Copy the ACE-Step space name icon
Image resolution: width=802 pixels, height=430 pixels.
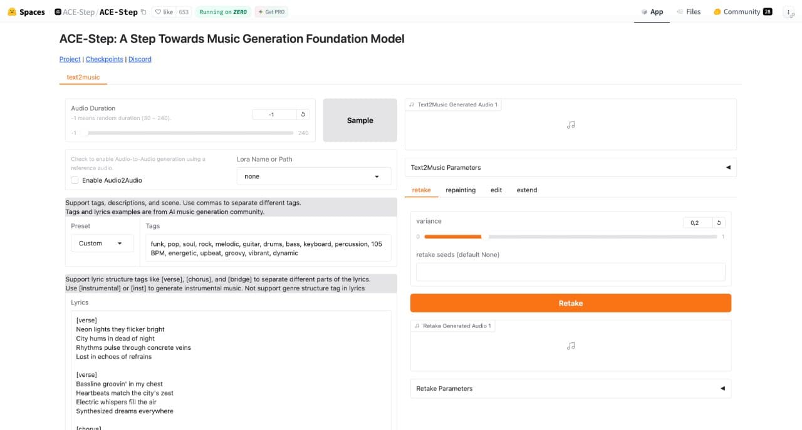pos(143,12)
